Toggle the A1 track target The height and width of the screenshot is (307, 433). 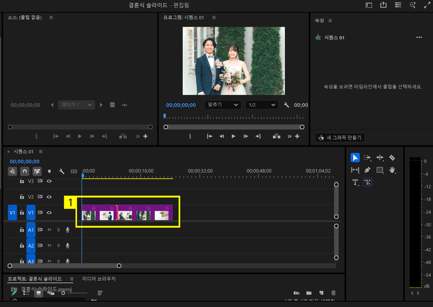[31, 230]
